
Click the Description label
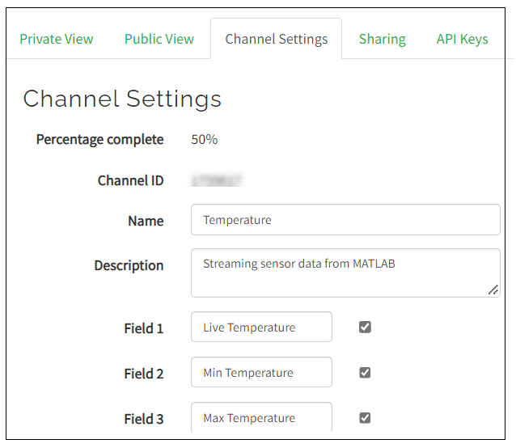click(x=129, y=265)
